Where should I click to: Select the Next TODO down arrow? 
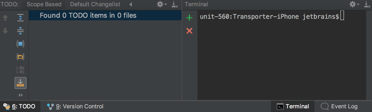coord(5,31)
